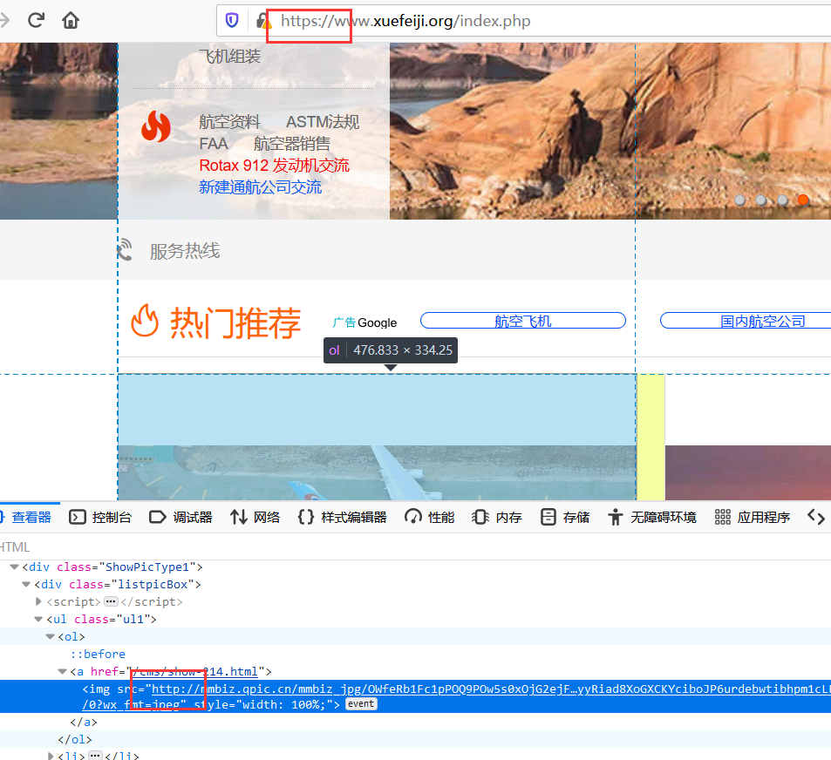The width and height of the screenshot is (831, 760).
Task: Click the event badge on img element
Action: coord(361,704)
